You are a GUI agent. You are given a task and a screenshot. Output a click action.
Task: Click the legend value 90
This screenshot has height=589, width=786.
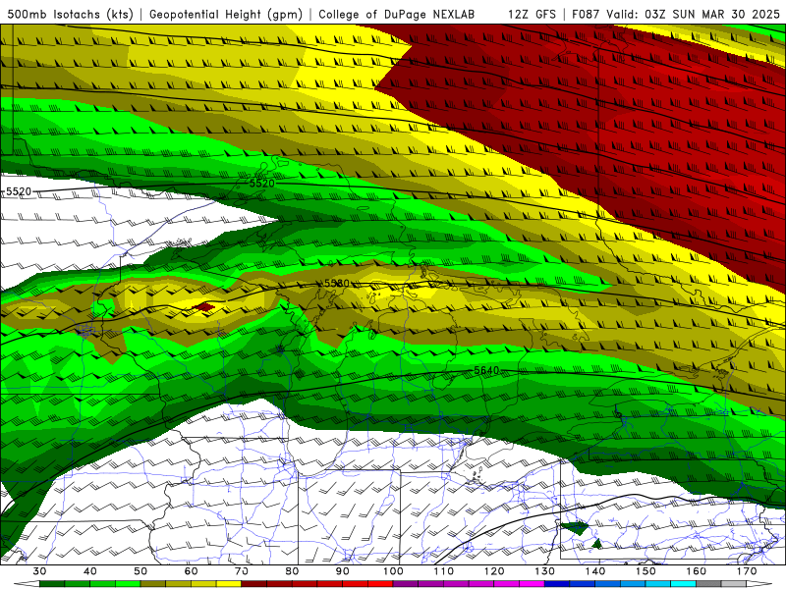point(342,571)
